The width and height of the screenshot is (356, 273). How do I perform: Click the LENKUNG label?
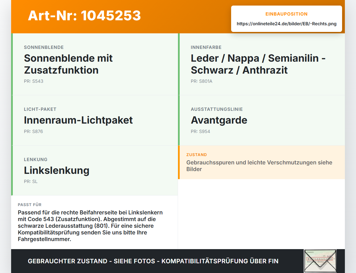[36, 160]
